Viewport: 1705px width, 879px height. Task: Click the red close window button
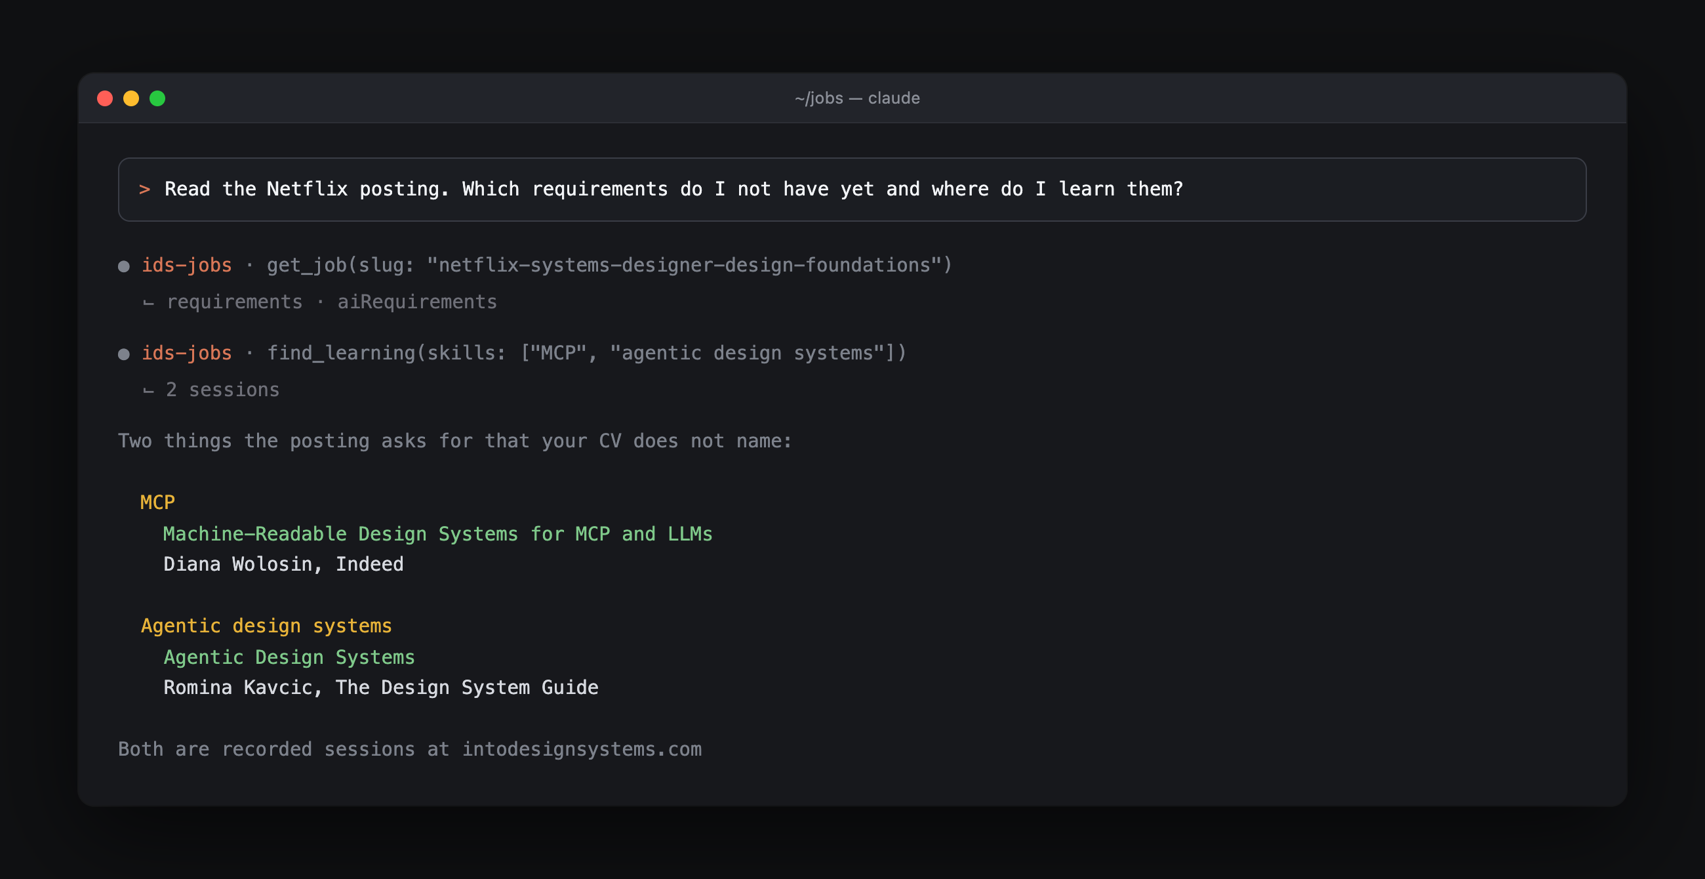[104, 98]
